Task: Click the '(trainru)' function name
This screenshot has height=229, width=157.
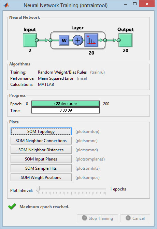Action: [x=98, y=72]
